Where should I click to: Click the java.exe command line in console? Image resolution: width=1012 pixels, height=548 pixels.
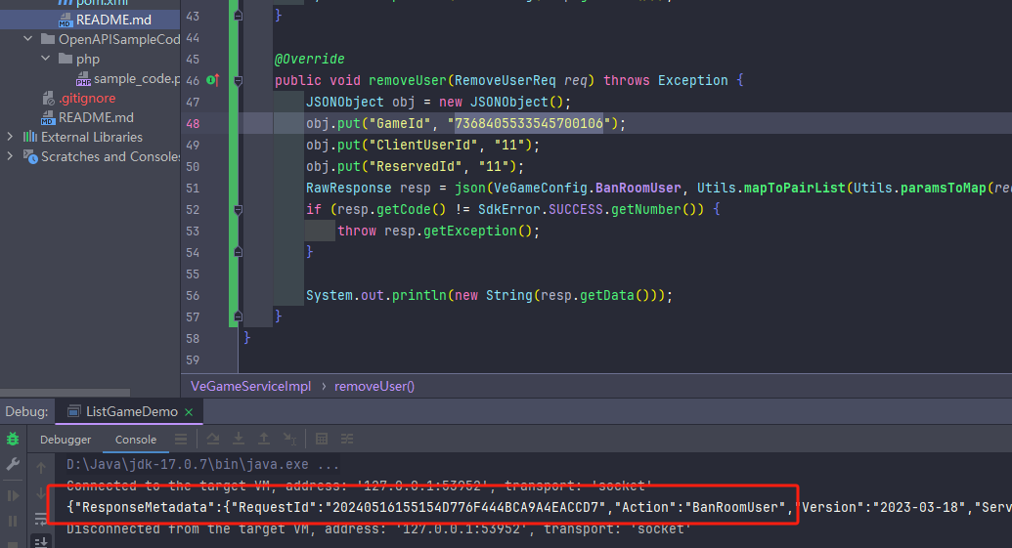202,464
